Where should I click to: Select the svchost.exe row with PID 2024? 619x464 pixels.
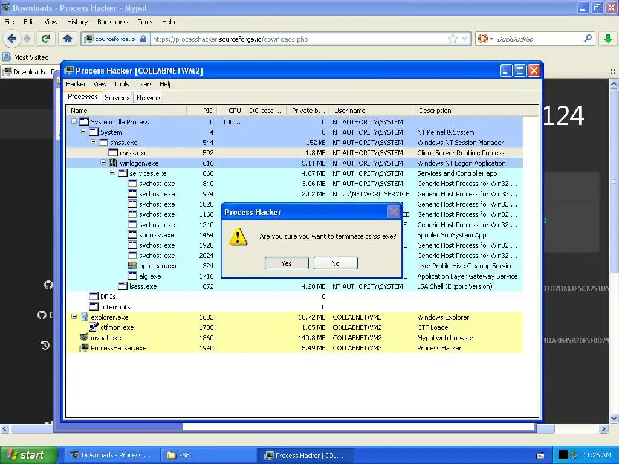point(294,256)
